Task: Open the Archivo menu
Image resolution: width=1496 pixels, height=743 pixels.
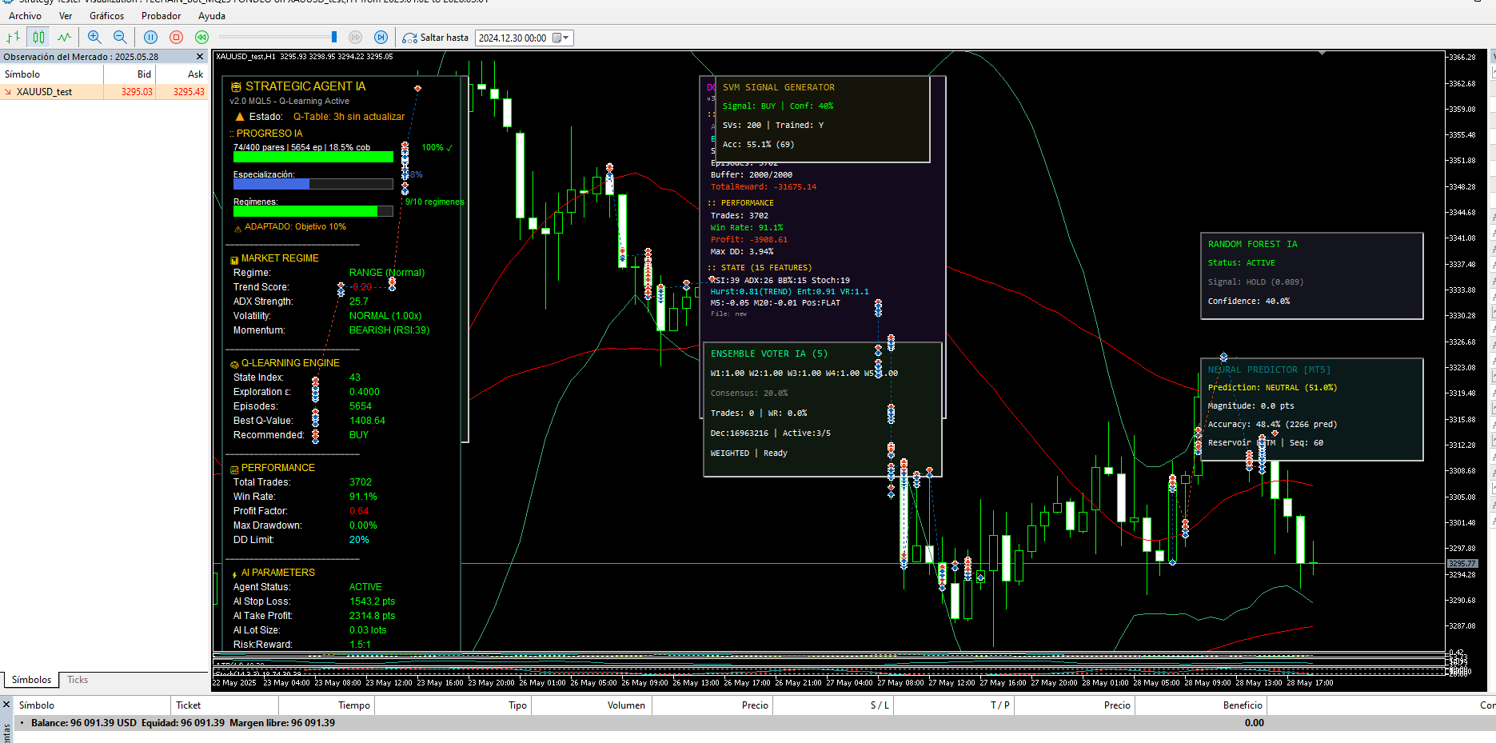Action: (25, 16)
